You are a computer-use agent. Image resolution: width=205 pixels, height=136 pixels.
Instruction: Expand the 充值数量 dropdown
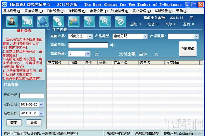[x=88, y=54]
